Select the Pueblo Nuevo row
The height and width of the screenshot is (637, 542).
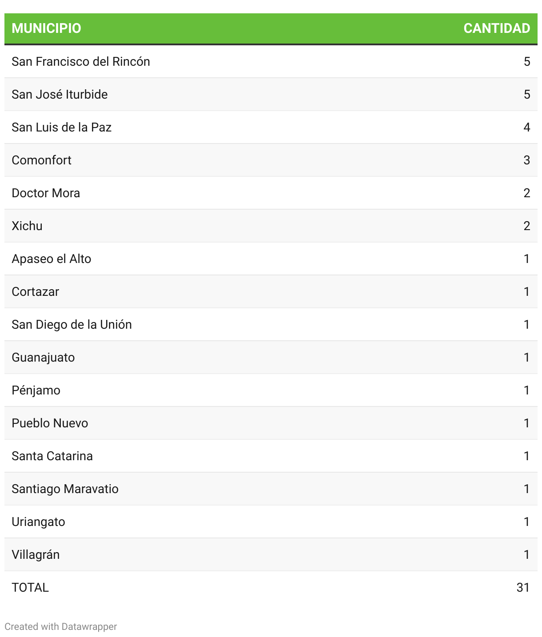50,423
